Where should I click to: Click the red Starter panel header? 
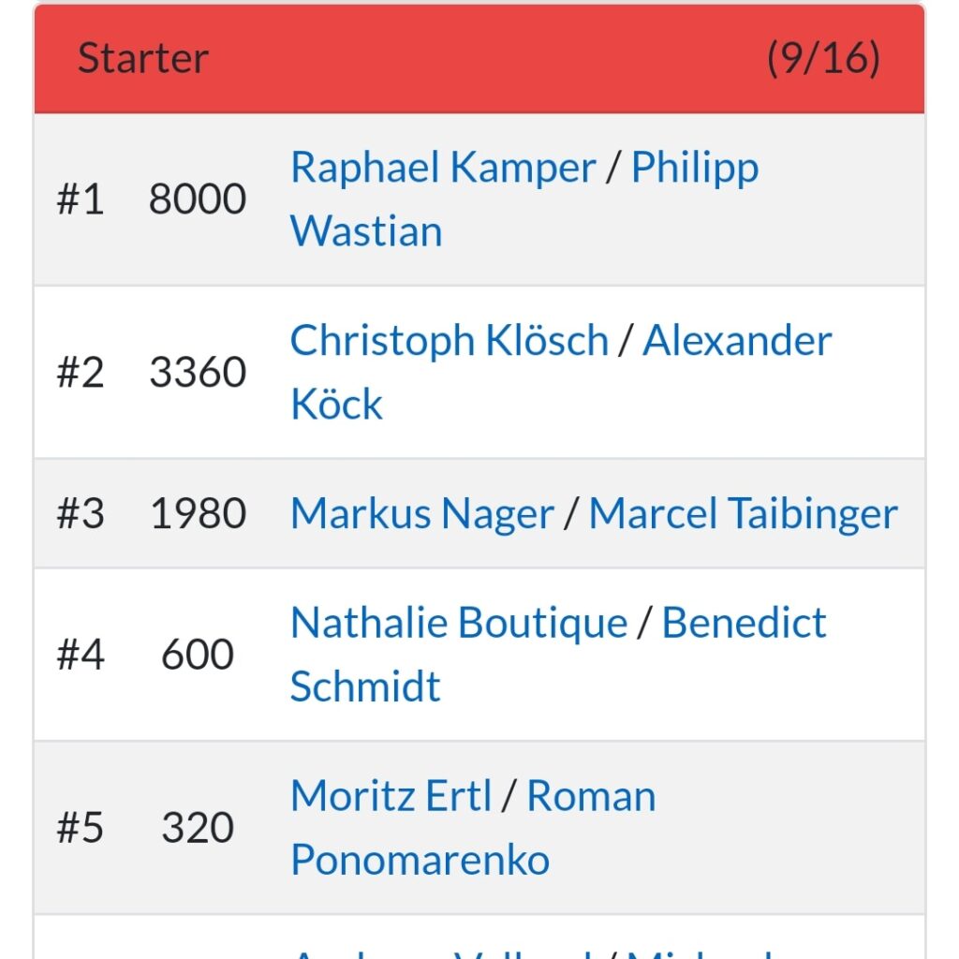(479, 59)
